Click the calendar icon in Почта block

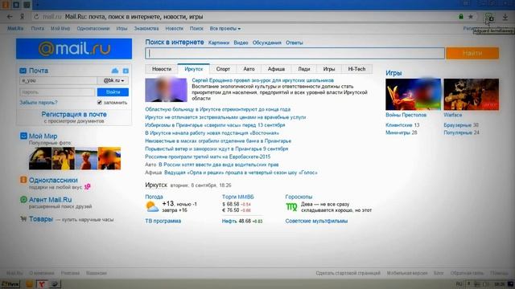tap(126, 71)
